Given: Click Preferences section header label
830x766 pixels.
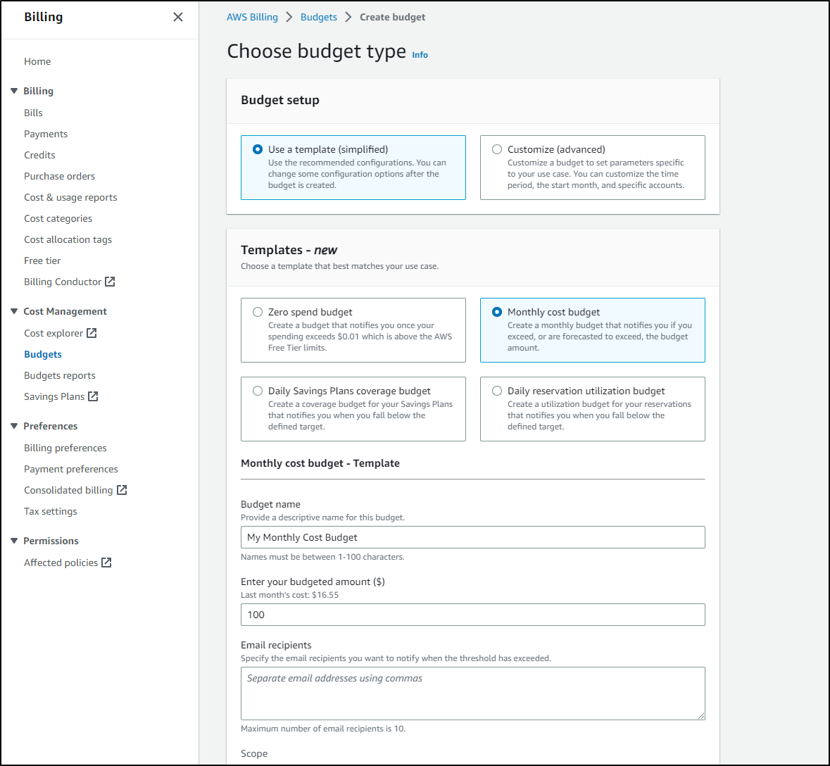Looking at the screenshot, I should click(50, 426).
